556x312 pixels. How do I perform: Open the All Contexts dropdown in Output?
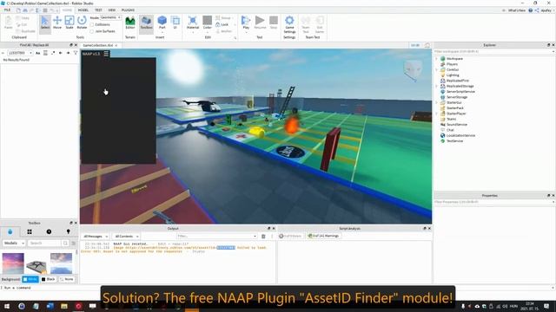coord(126,237)
